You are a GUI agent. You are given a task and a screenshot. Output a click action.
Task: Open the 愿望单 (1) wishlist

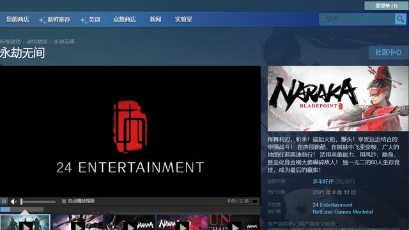click(x=386, y=6)
